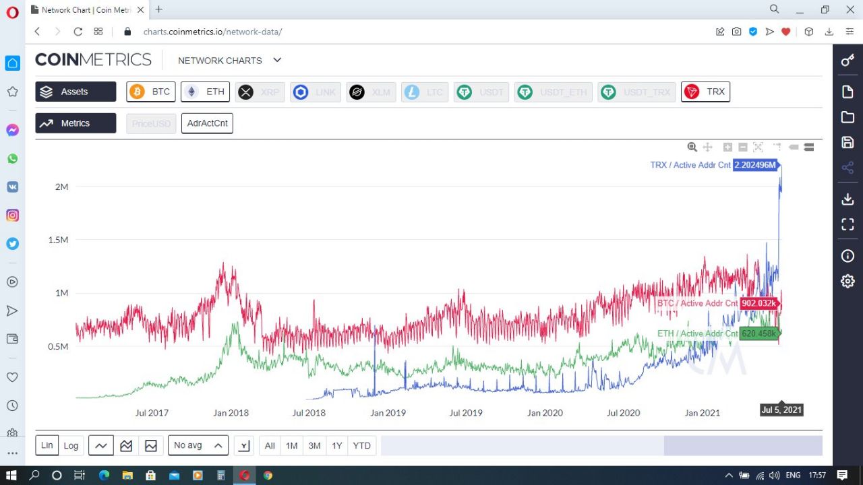
Task: Open Chrome from the taskbar
Action: 268,475
